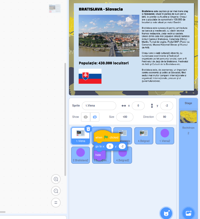Click the 'when flag clicked' block
Screen dimensions: 200x219
coord(99,137)
